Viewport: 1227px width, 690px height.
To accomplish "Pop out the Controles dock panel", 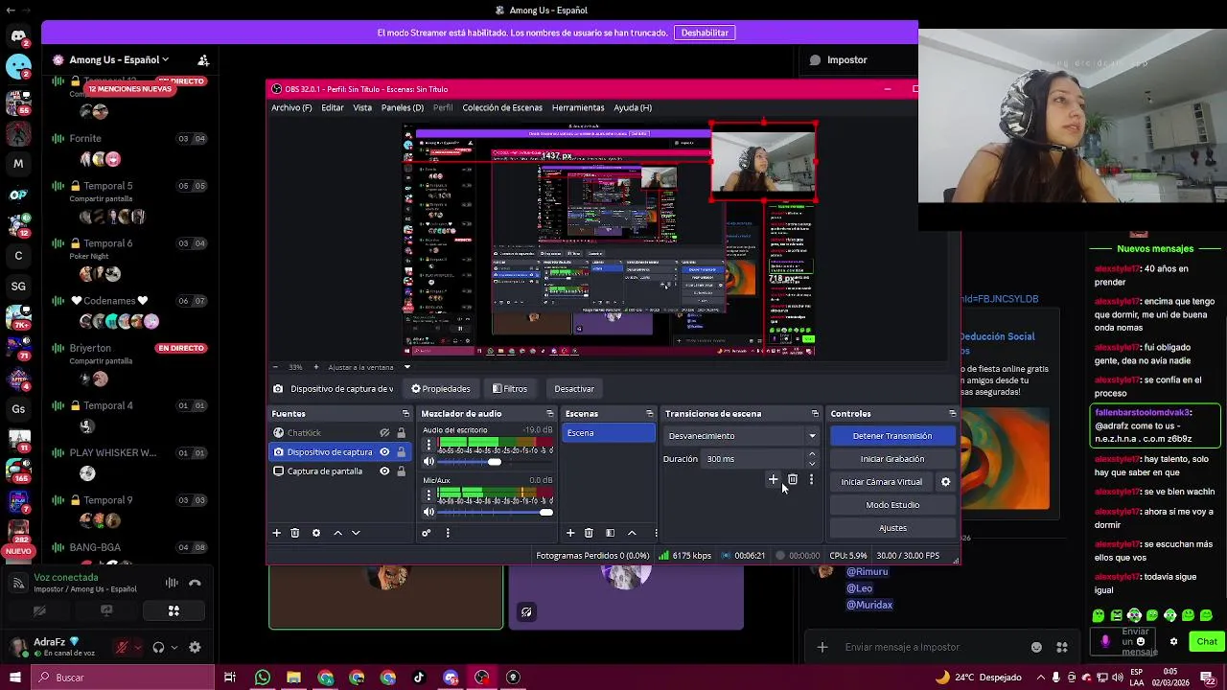I will pyautogui.click(x=952, y=414).
